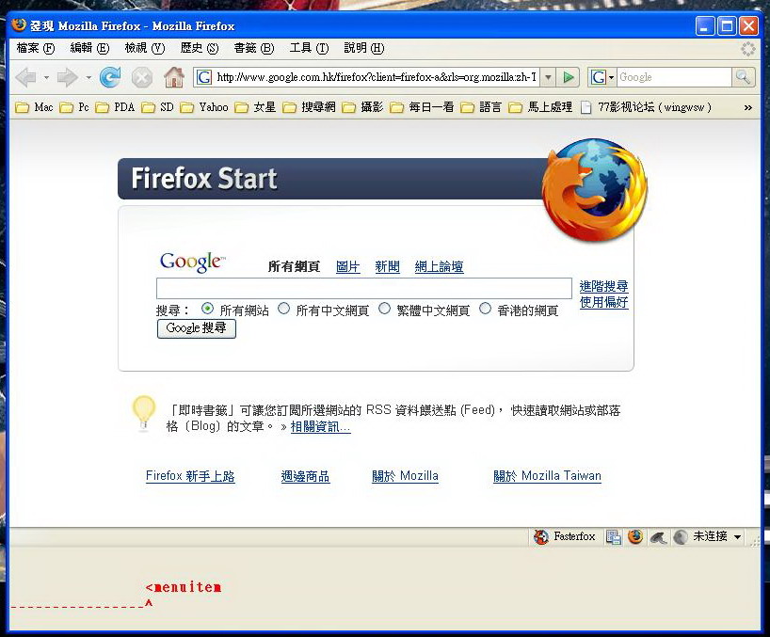Open the 圖片 search link

pos(347,266)
